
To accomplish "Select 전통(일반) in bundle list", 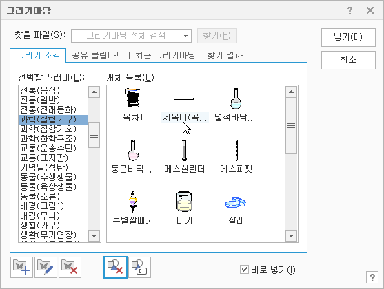I will click(x=54, y=100).
